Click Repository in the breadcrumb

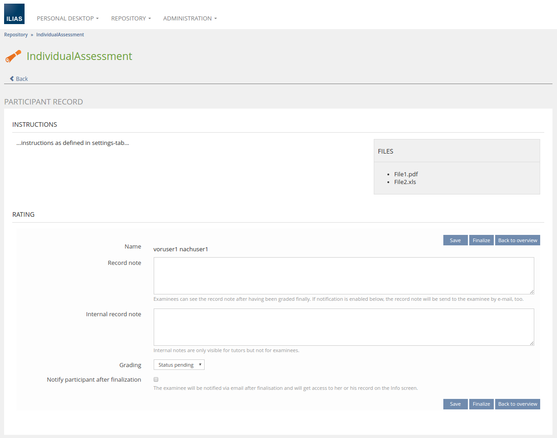[x=16, y=35]
